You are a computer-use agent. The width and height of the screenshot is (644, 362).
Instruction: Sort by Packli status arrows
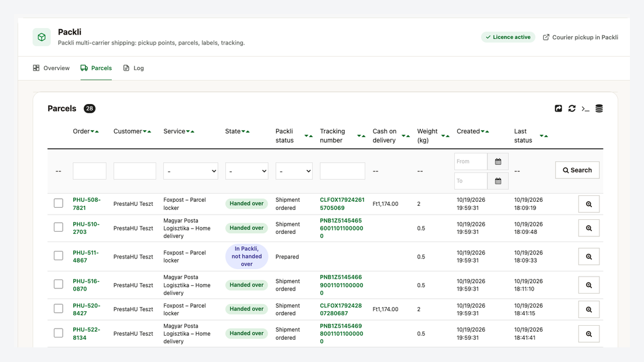pos(309,136)
